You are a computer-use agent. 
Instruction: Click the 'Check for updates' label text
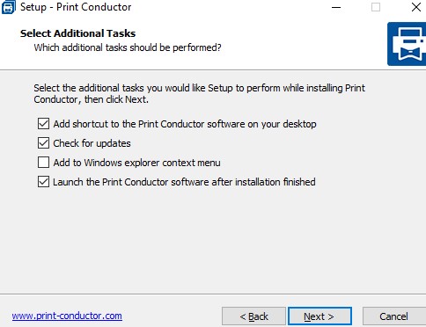[x=92, y=143]
